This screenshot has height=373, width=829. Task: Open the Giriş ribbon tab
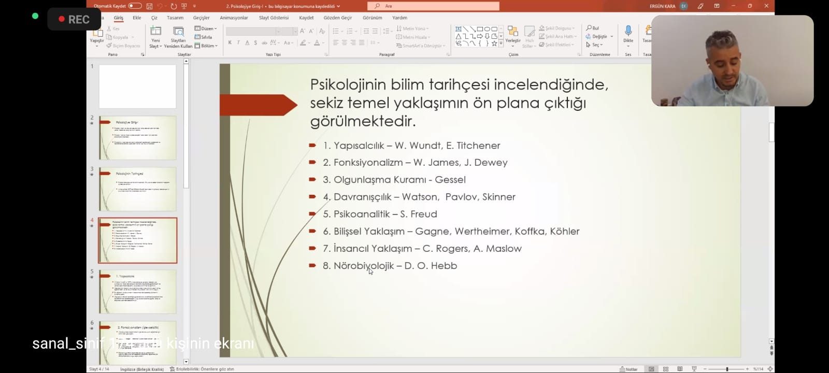pos(119,18)
